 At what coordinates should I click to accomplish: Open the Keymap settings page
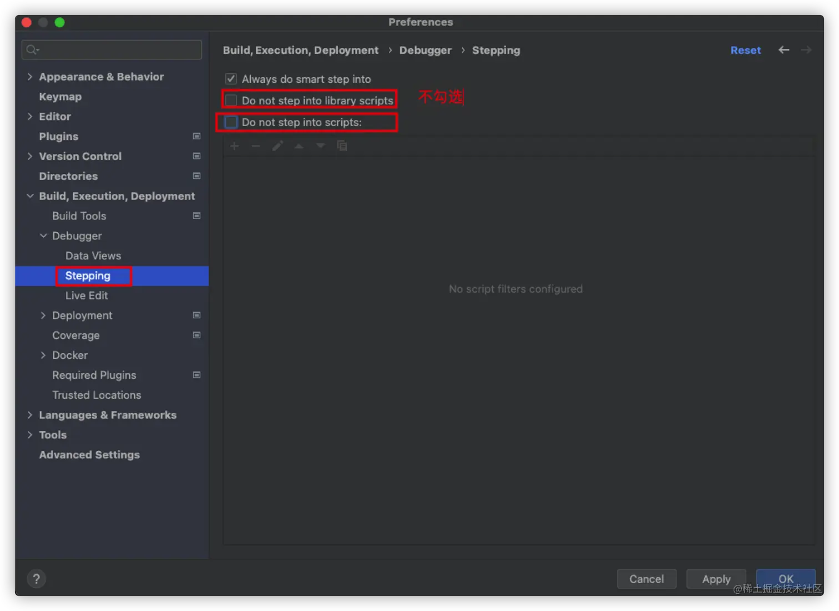coord(60,97)
